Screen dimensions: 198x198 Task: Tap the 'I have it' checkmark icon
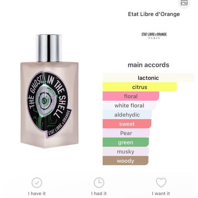37,183
